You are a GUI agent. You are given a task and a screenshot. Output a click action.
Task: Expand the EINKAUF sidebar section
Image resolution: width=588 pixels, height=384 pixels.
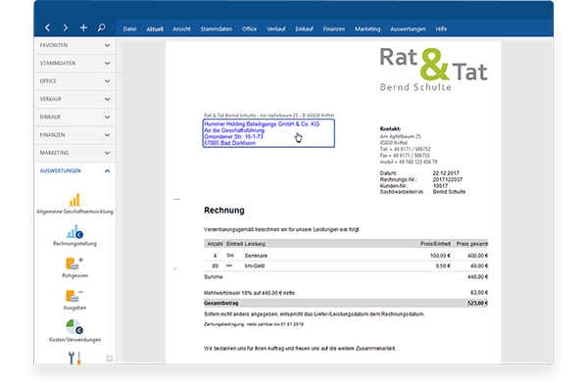75,117
